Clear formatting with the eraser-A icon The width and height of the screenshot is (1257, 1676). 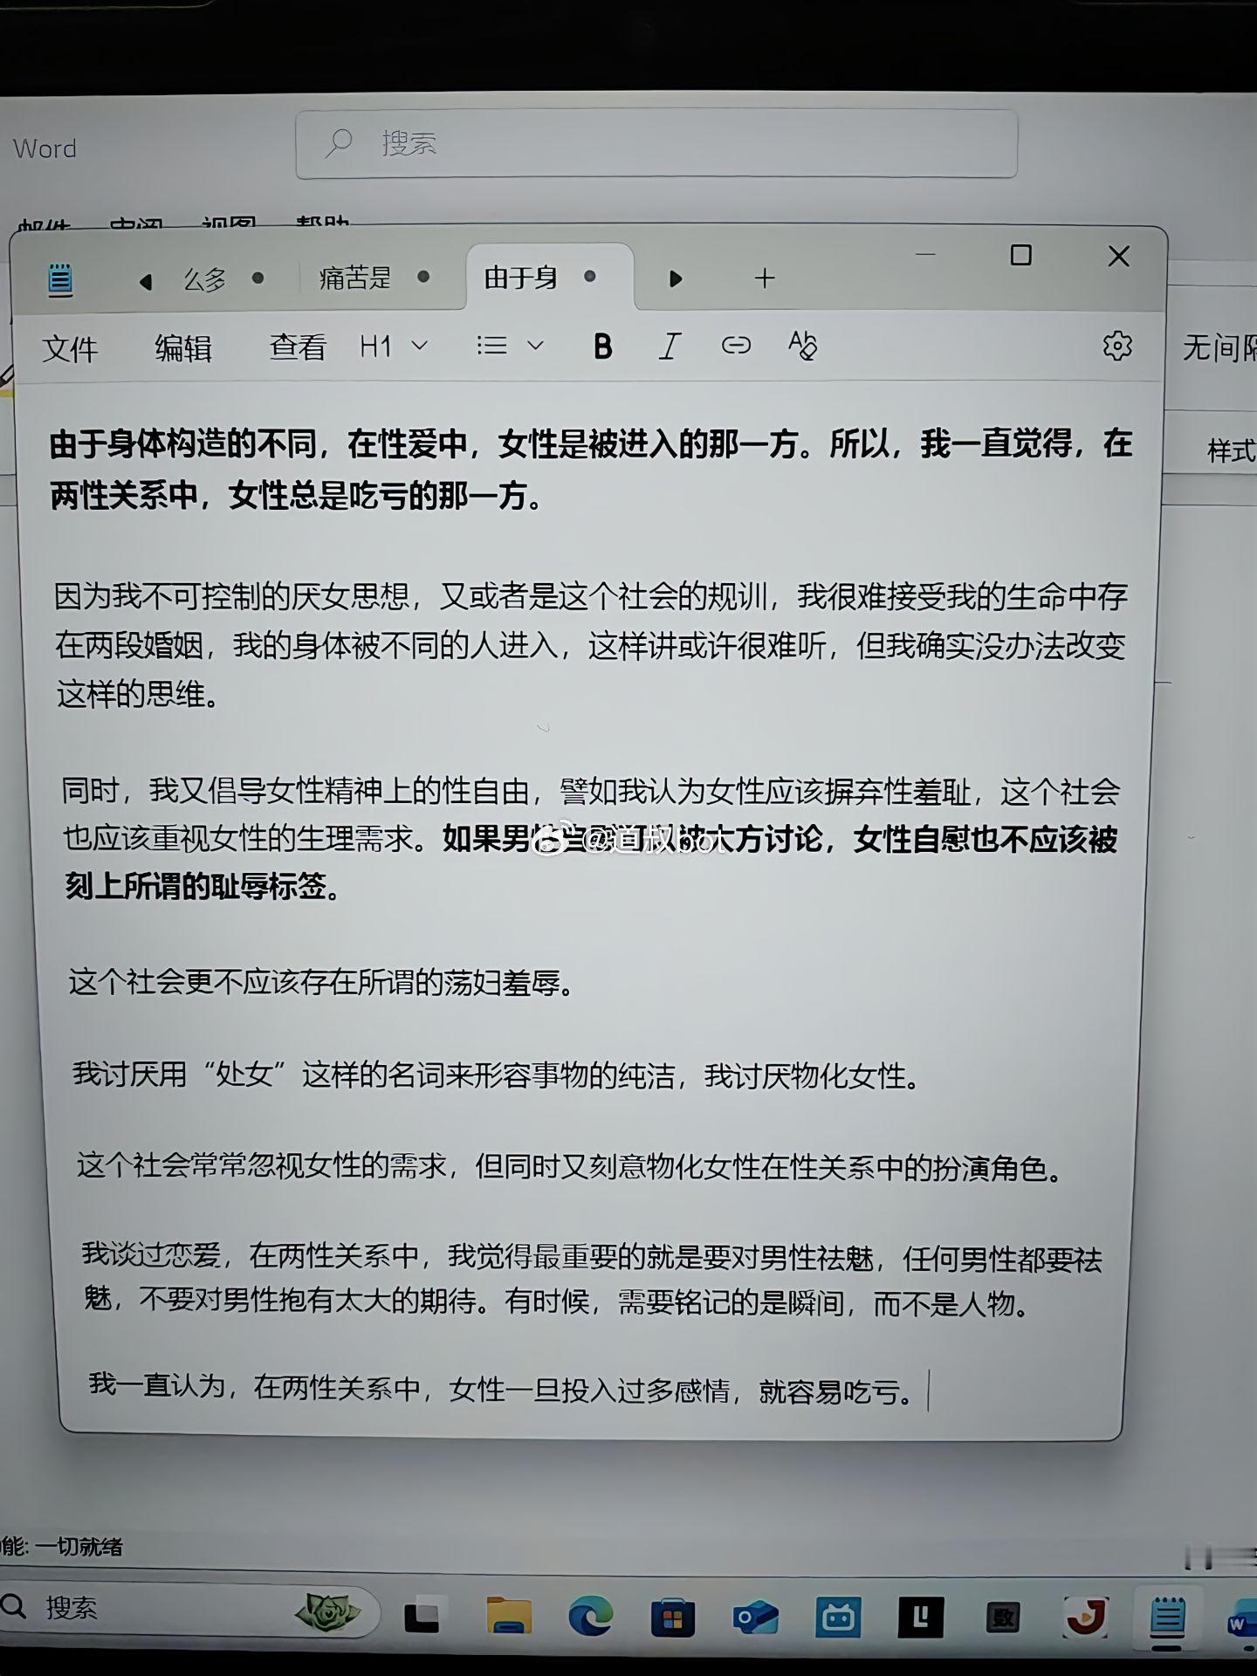coord(802,346)
